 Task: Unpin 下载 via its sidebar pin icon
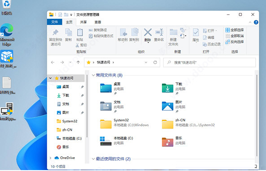point(82,96)
